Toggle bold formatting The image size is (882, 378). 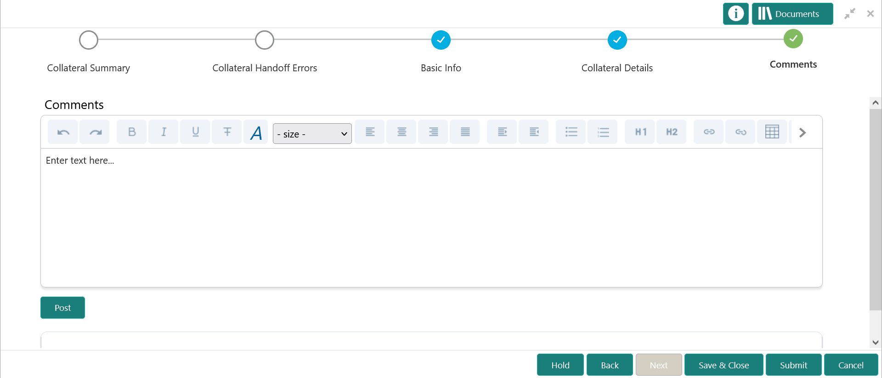132,132
